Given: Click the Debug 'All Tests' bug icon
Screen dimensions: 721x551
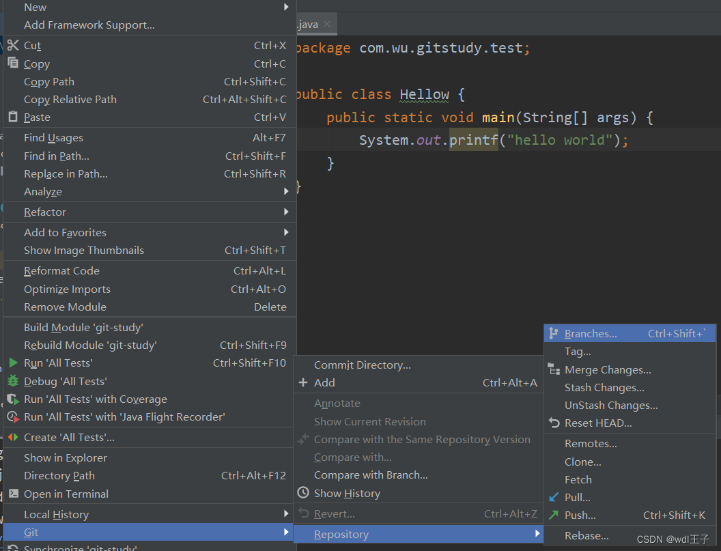Looking at the screenshot, I should click(13, 381).
